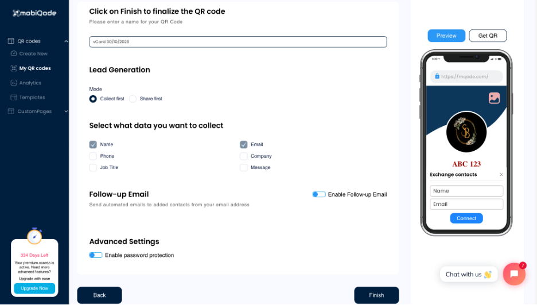The image size is (537, 305).
Task: Click the Templates sidebar icon
Action: point(14,97)
